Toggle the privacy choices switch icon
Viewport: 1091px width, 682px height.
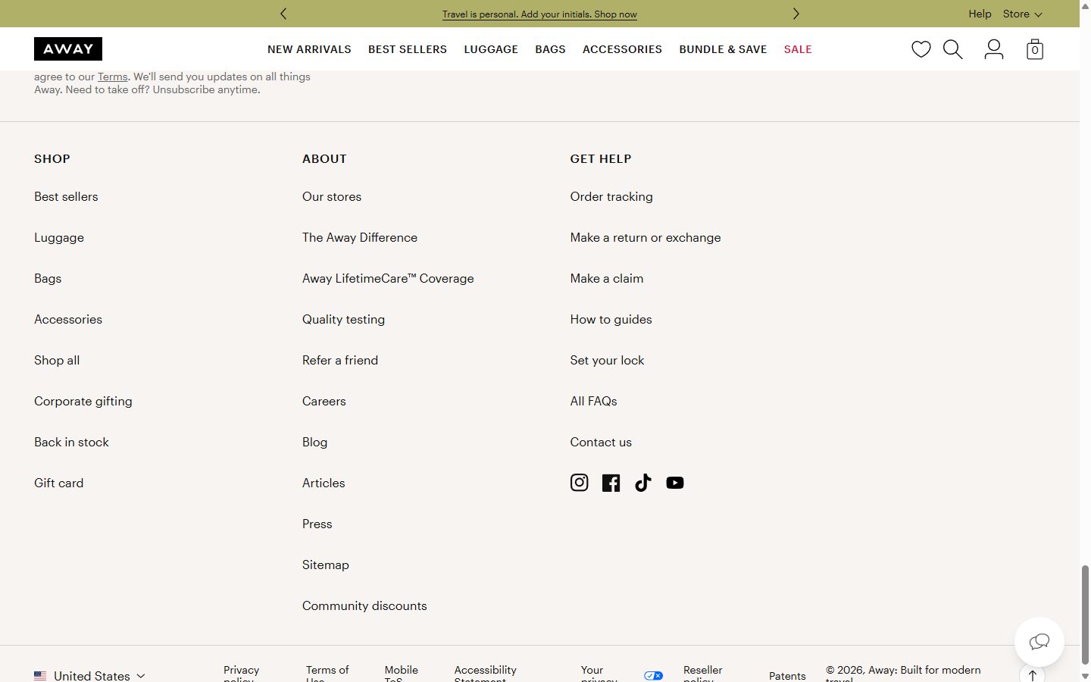point(653,675)
